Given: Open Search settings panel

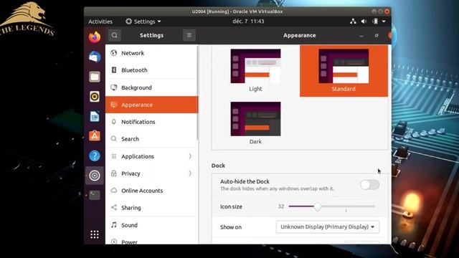Looking at the screenshot, I should pyautogui.click(x=151, y=139).
